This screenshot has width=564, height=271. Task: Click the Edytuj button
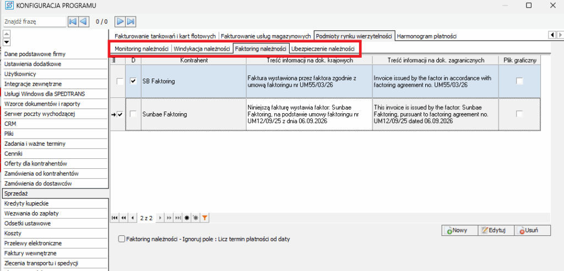click(496, 230)
